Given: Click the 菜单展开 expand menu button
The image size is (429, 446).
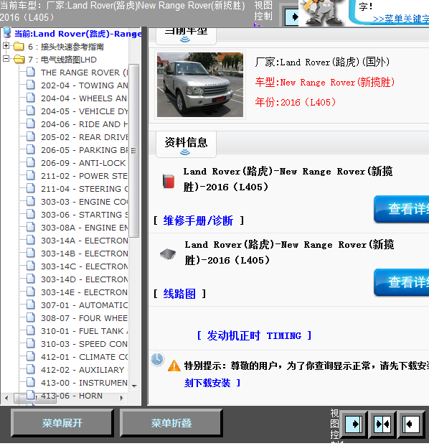Looking at the screenshot, I should (62, 423).
